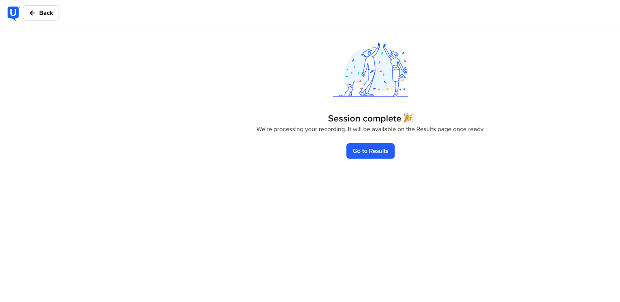
Task: Open results with Go to Results
Action: coord(370,151)
